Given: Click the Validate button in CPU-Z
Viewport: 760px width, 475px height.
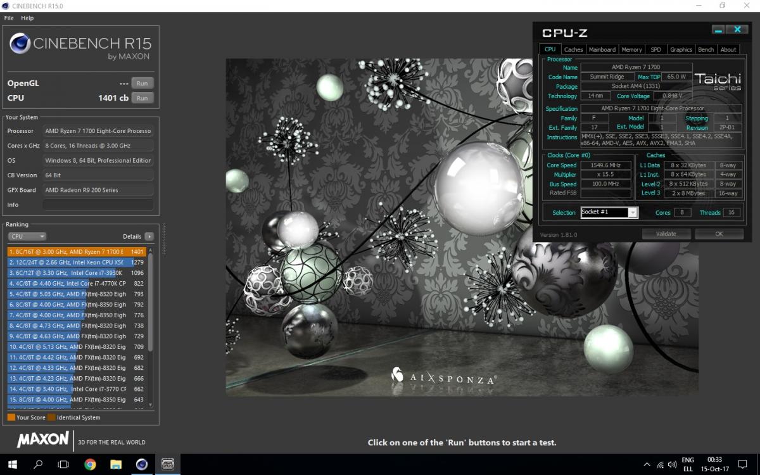Looking at the screenshot, I should point(666,234).
